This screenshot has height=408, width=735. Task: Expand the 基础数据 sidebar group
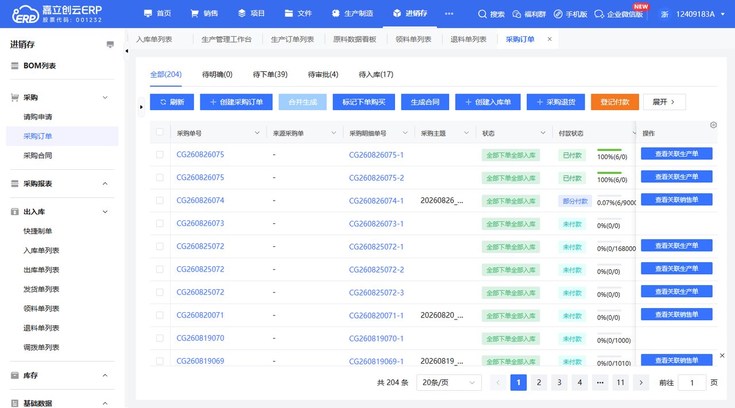point(105,403)
